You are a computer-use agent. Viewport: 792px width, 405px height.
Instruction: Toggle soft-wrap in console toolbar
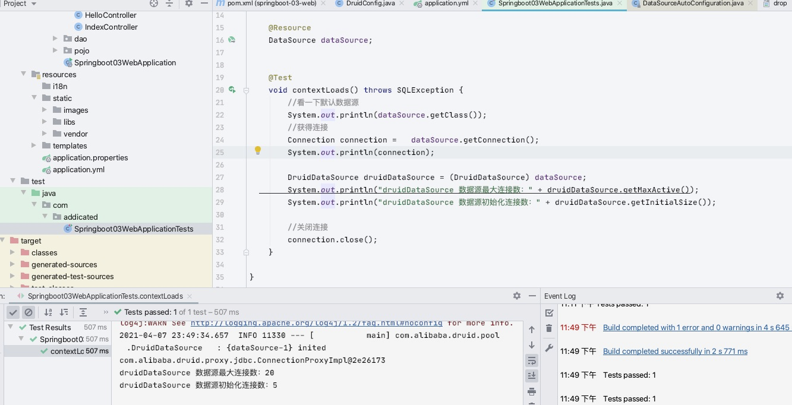532,360
